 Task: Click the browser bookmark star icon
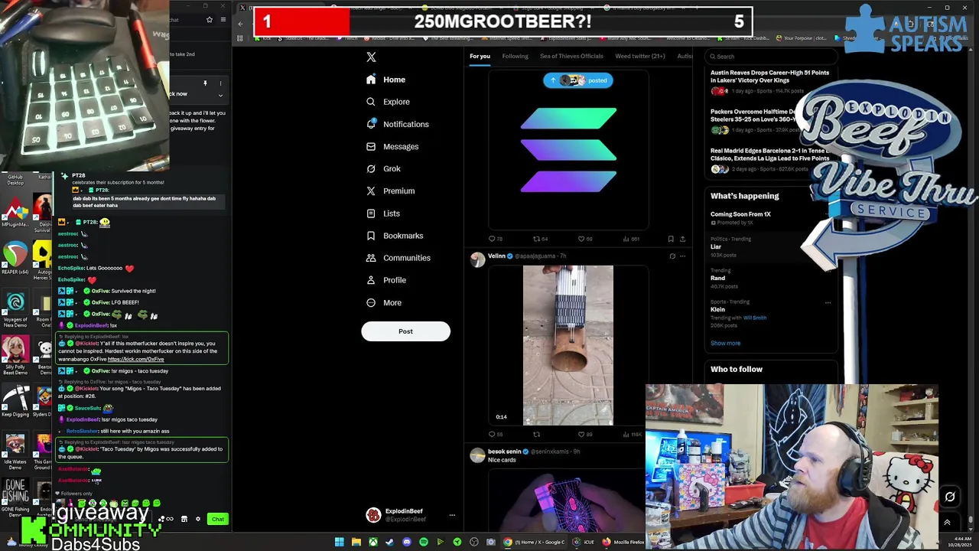point(210,20)
